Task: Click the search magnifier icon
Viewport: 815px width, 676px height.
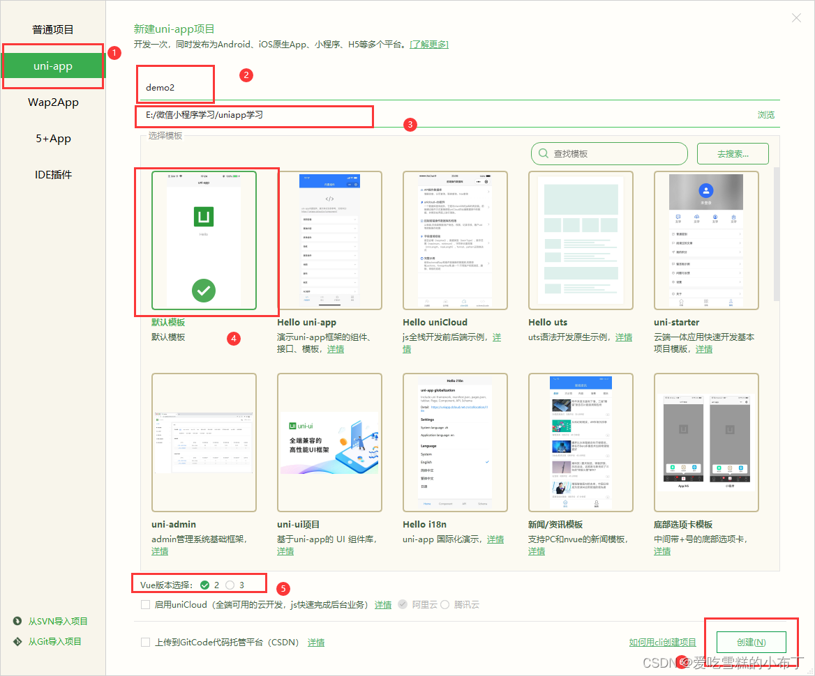Action: coord(544,154)
